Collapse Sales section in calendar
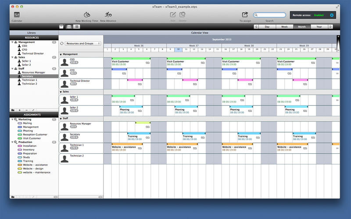 coord(61,92)
